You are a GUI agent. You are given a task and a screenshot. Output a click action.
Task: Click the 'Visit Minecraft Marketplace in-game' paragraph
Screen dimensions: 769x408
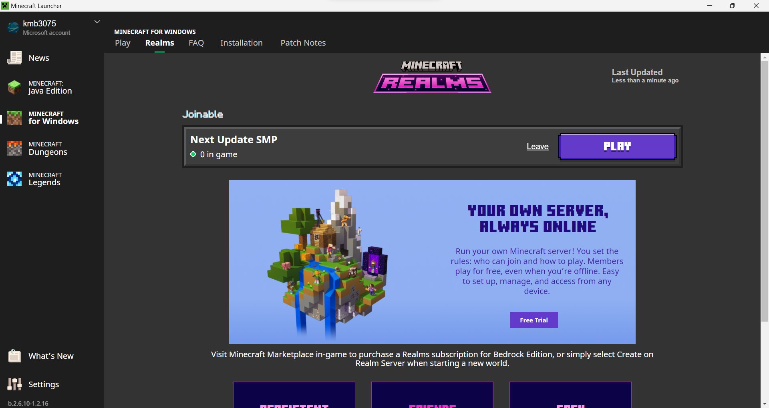pos(432,359)
